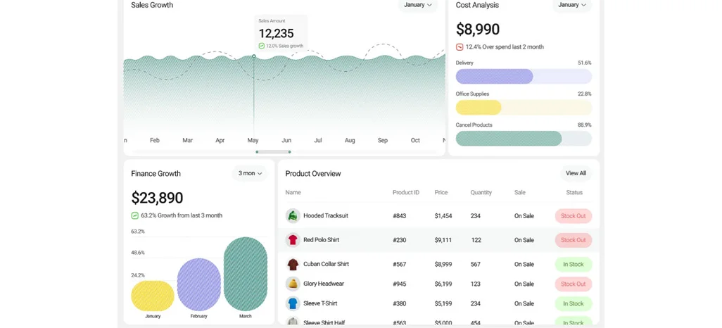Screen dimensions: 722x328
Task: Click the 51.6% Delivery value
Action: (x=584, y=63)
